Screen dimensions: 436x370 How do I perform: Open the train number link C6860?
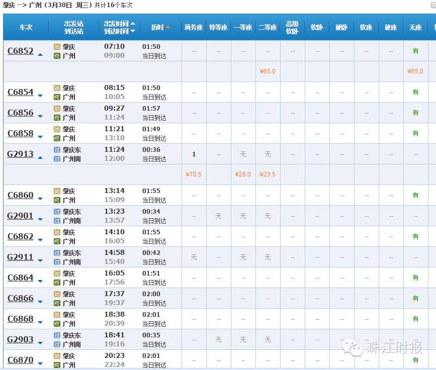21,195
